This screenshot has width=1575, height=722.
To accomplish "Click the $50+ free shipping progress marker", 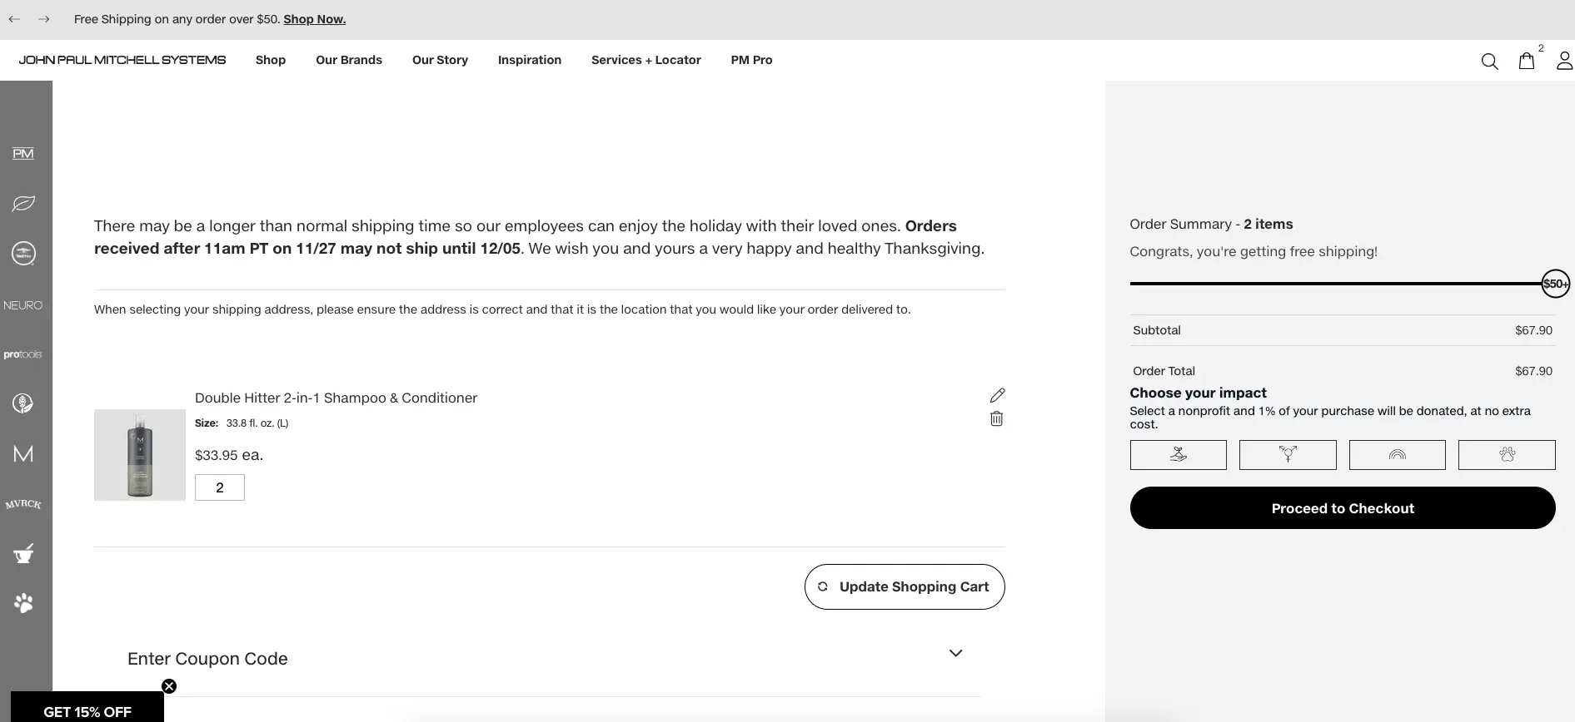I will pyautogui.click(x=1555, y=284).
